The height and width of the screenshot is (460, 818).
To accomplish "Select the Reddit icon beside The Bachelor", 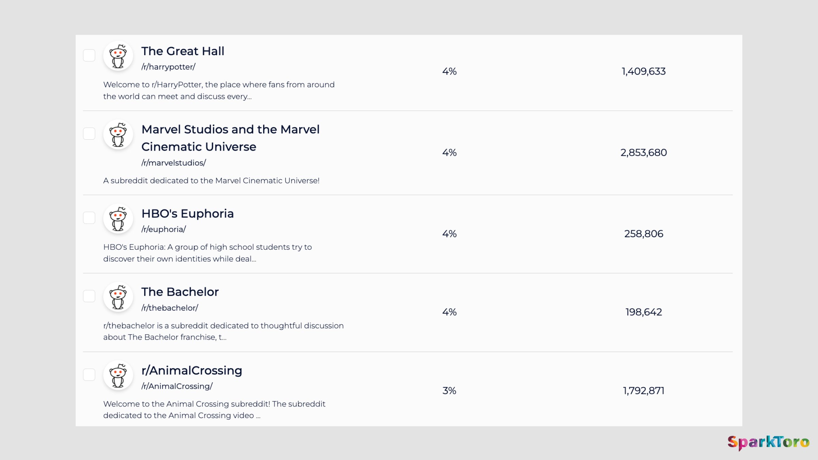I will pyautogui.click(x=118, y=297).
